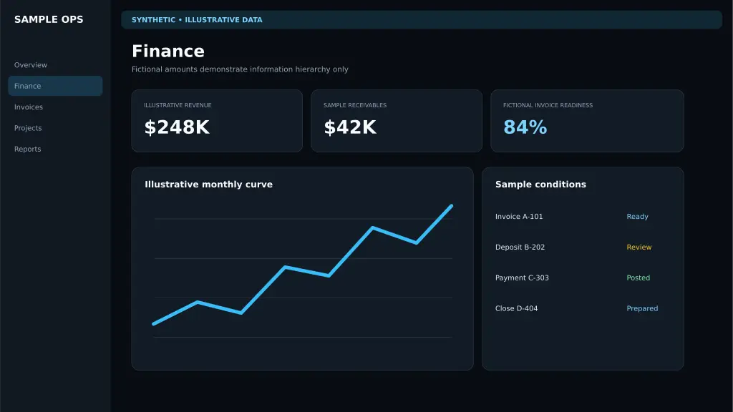Select the Illustrative Revenue label

click(x=178, y=105)
